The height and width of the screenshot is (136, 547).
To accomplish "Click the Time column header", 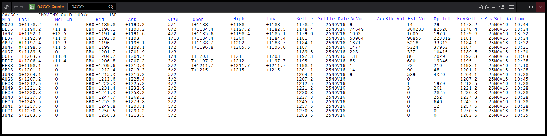I will click(x=520, y=19).
